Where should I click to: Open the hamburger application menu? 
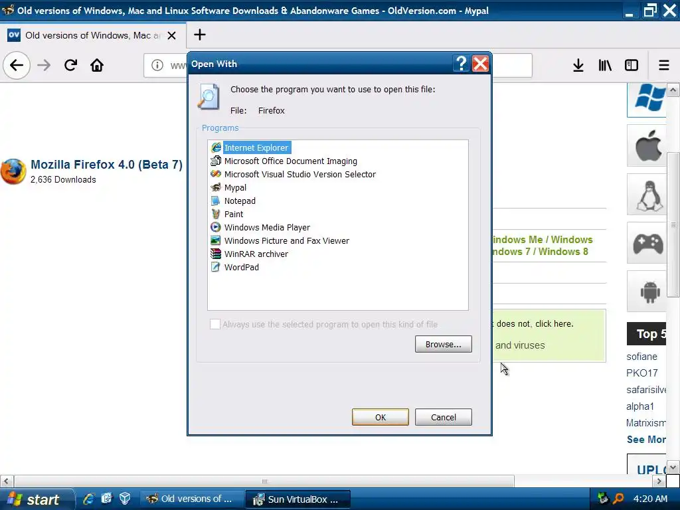664,65
